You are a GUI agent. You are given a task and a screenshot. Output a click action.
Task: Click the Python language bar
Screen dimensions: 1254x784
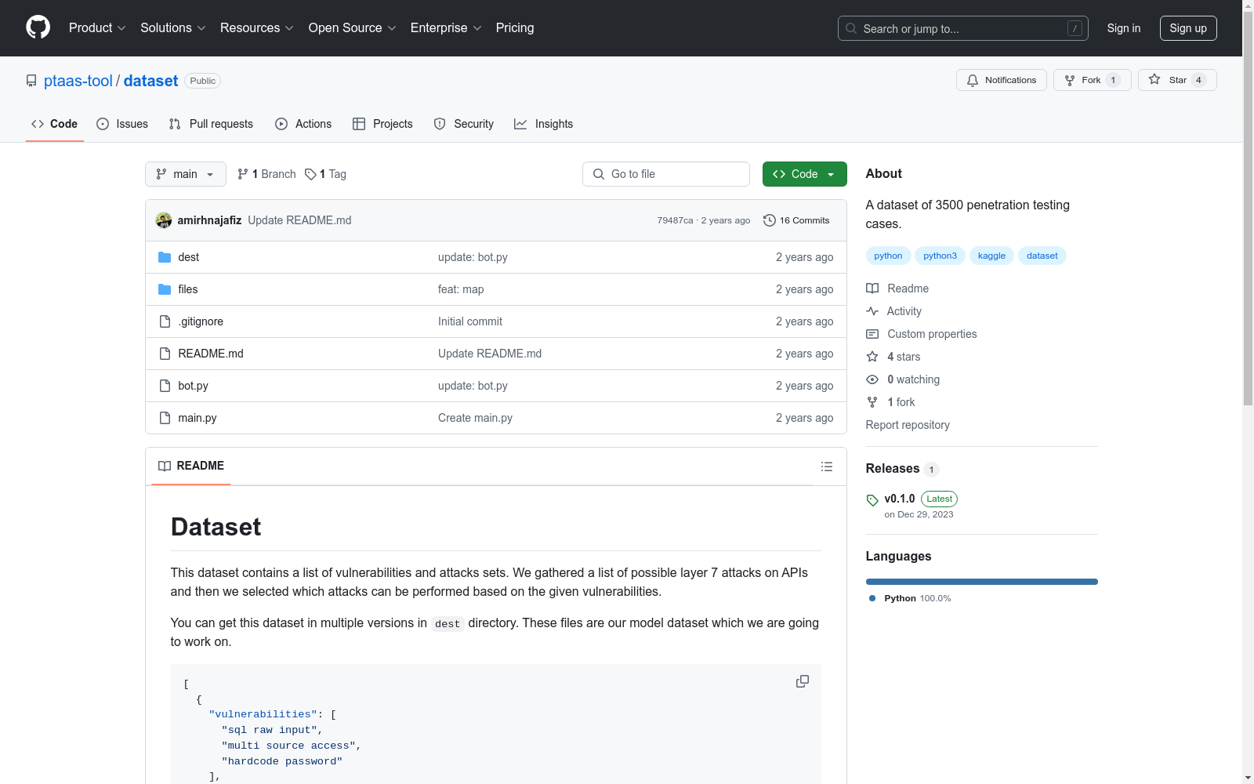pyautogui.click(x=981, y=582)
